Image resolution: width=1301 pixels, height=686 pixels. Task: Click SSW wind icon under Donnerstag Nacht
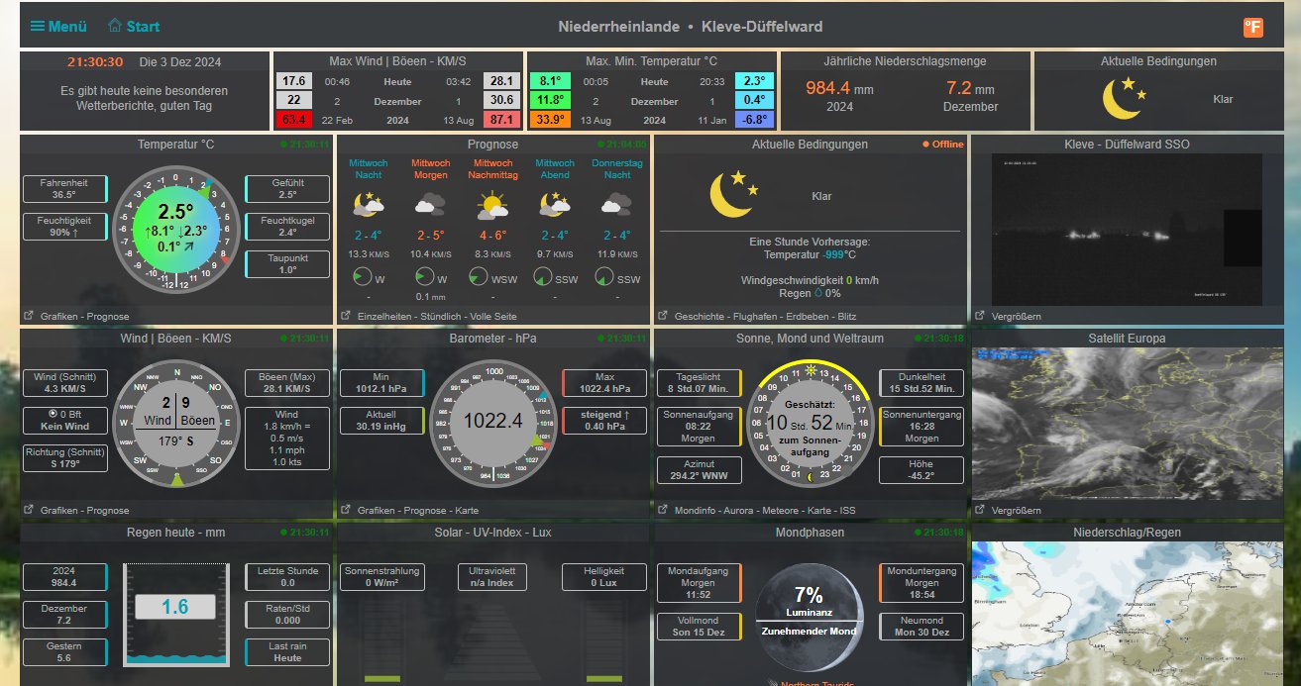[604, 278]
